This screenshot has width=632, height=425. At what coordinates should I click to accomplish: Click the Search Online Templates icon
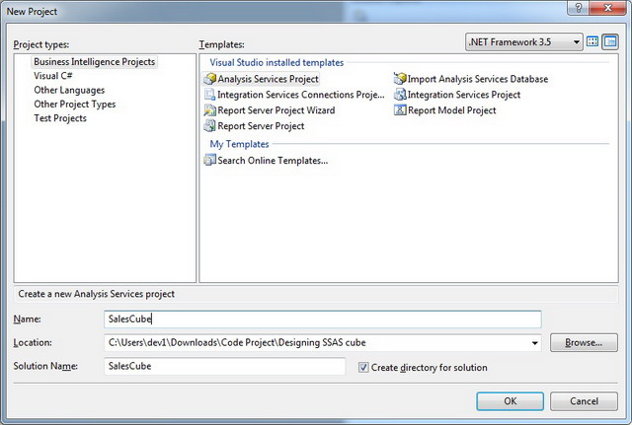point(210,160)
